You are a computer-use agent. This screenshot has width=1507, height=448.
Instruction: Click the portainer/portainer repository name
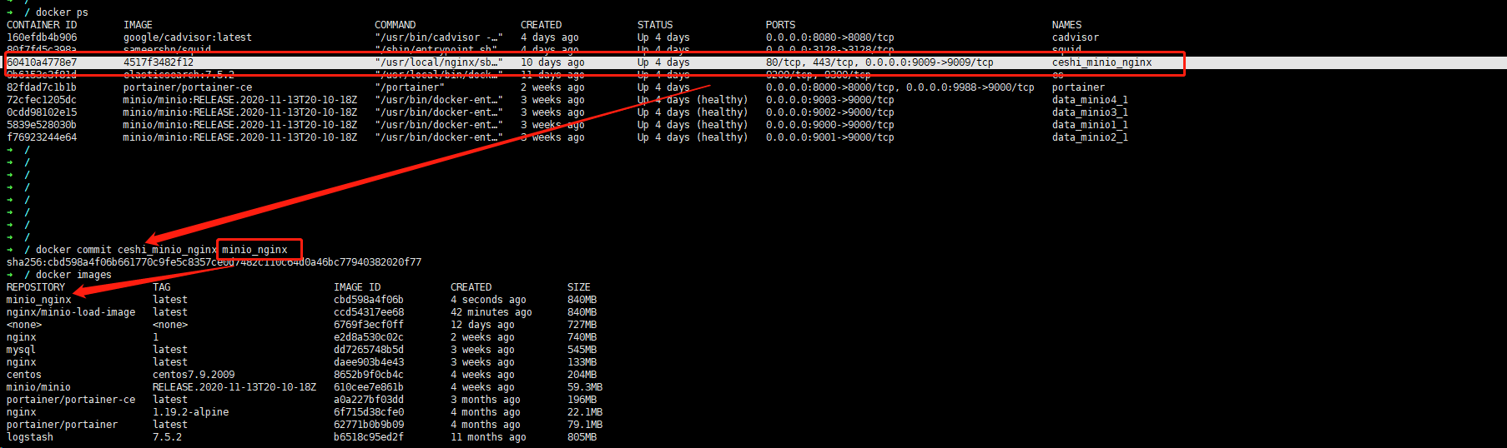[62, 425]
